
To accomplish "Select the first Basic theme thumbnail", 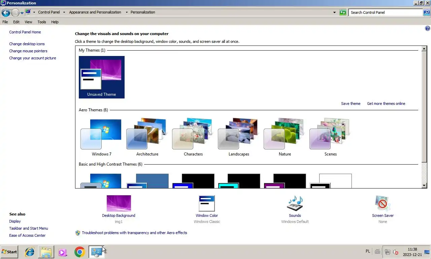I will 101,181.
